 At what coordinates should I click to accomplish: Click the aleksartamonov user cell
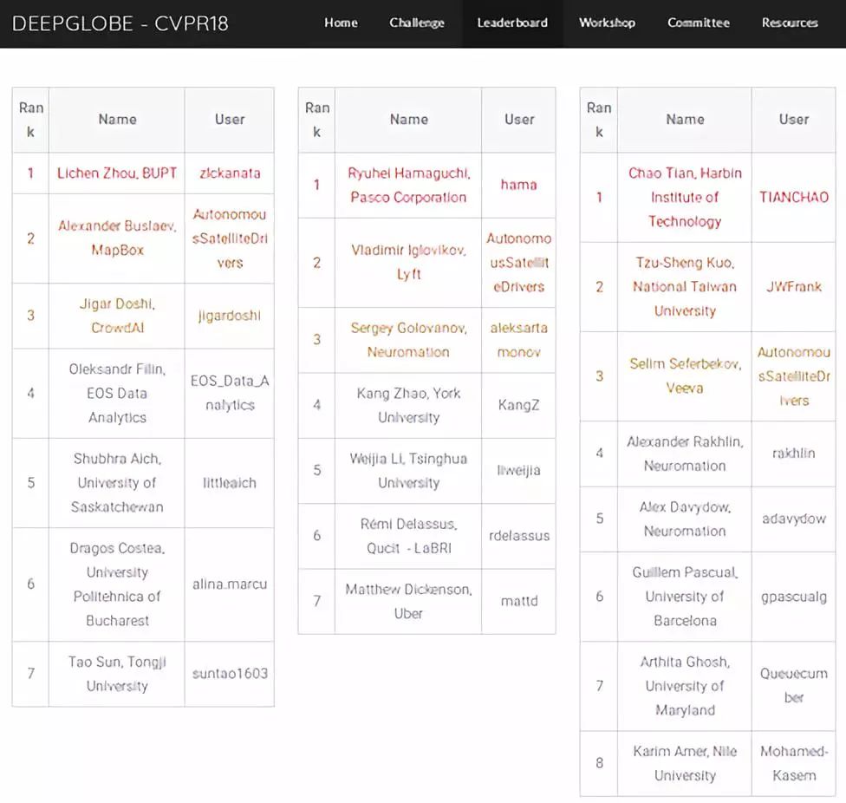pos(518,339)
